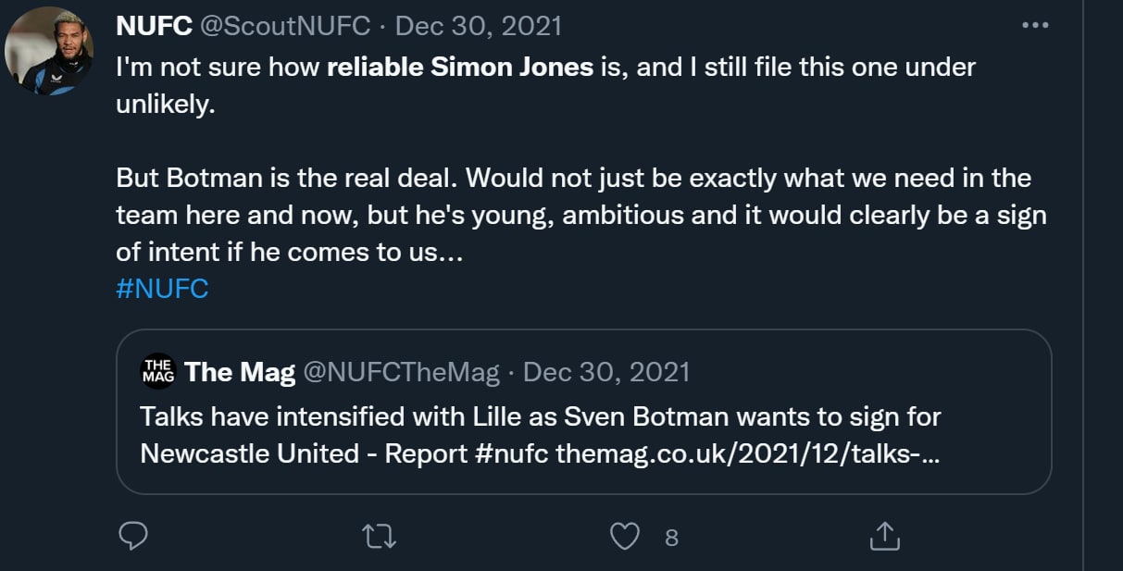The image size is (1123, 571).
Task: Click the bold 'reliable Simon Jones' text
Action: [460, 67]
